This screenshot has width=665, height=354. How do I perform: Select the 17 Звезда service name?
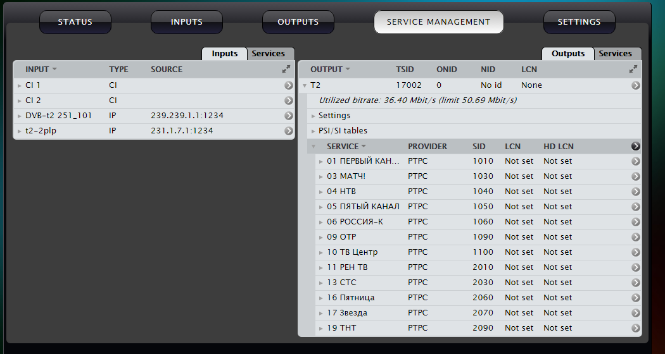(x=347, y=312)
